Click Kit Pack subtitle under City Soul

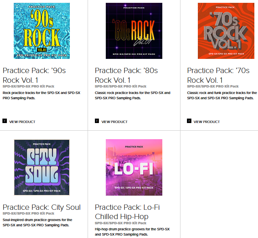(29, 213)
